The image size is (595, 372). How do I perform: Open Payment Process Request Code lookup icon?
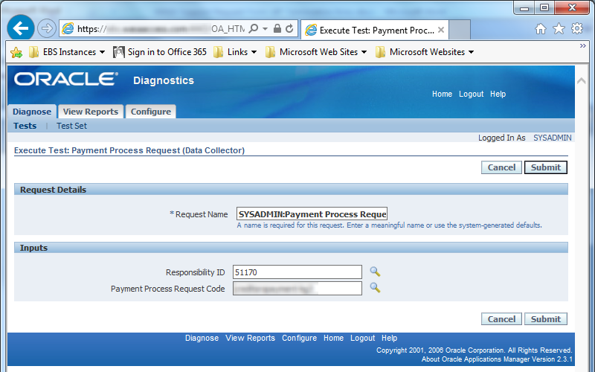coord(375,288)
